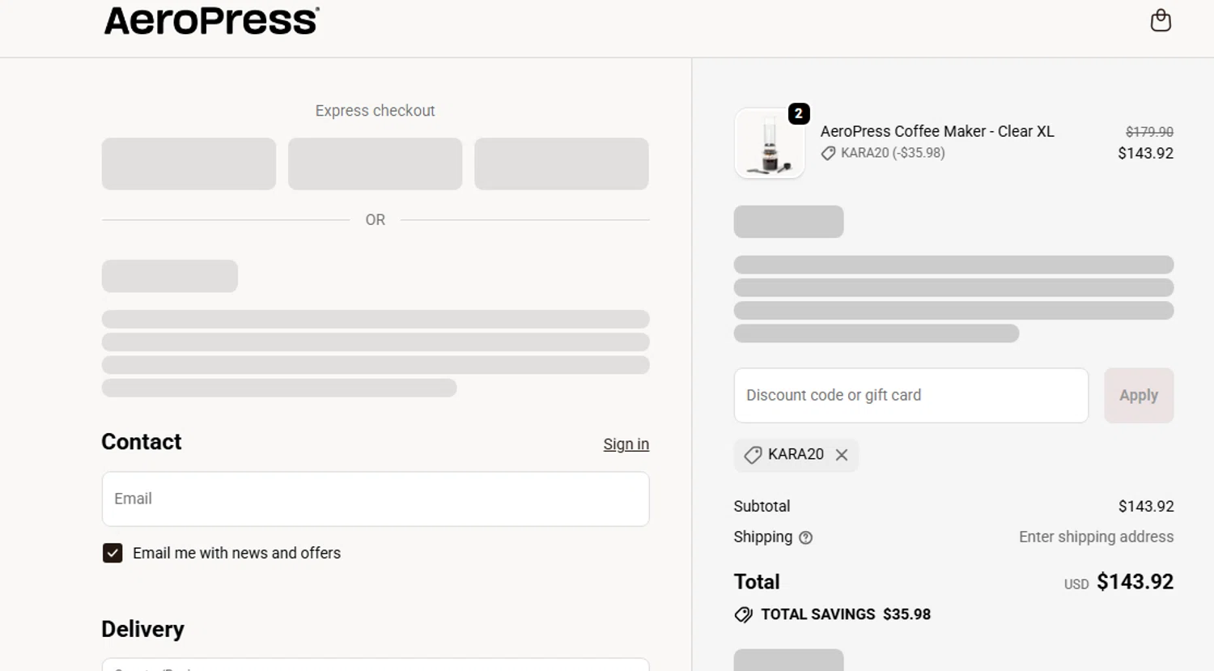Click the shipping help question mark icon
The image size is (1214, 671).
[805, 537]
